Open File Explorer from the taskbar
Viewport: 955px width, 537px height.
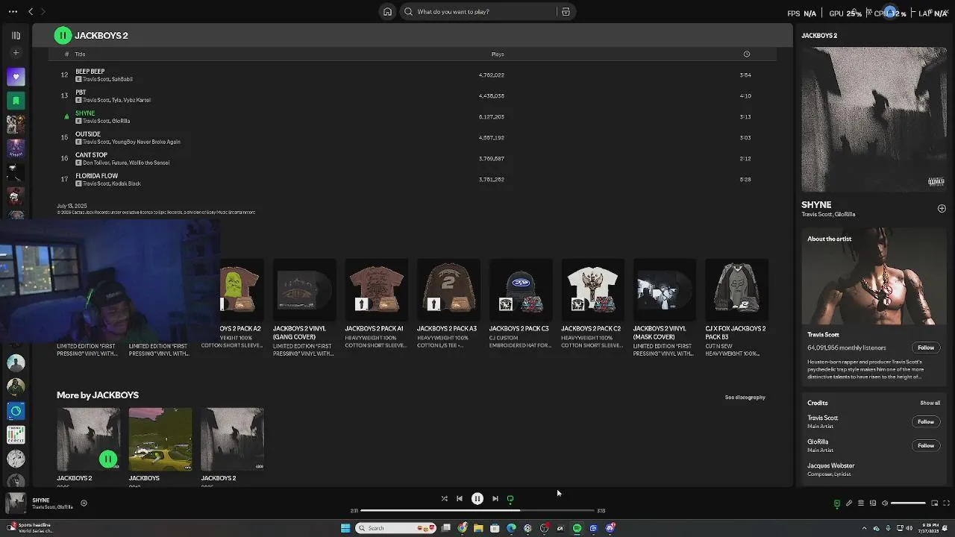click(478, 528)
